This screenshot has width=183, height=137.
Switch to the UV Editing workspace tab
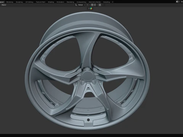pyautogui.click(x=29, y=2)
